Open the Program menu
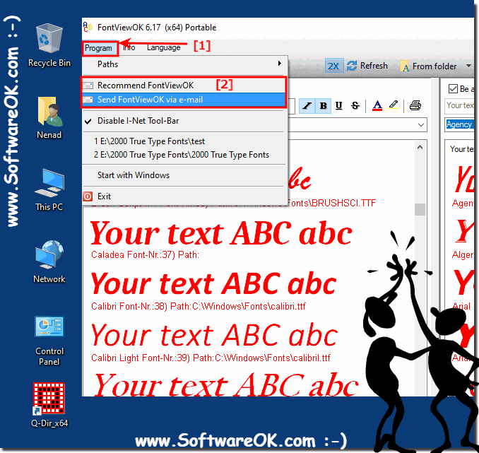Image resolution: width=479 pixels, height=453 pixels. 98,48
